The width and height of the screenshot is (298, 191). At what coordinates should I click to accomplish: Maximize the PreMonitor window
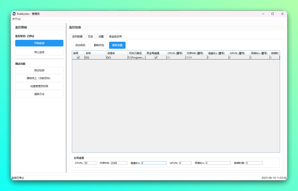click(273, 14)
